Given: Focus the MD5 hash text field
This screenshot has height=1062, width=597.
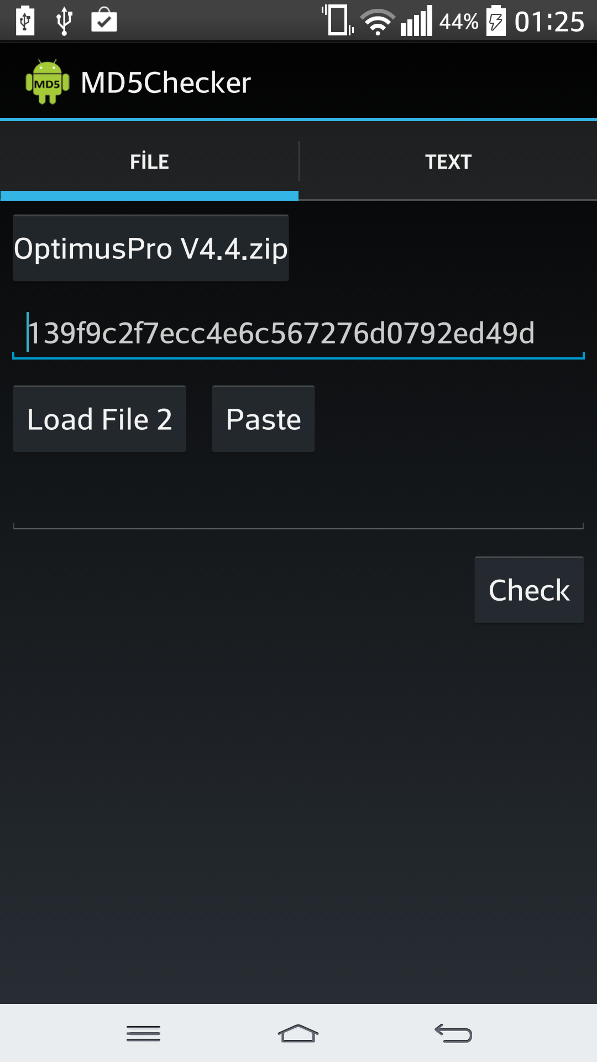Looking at the screenshot, I should click(298, 333).
